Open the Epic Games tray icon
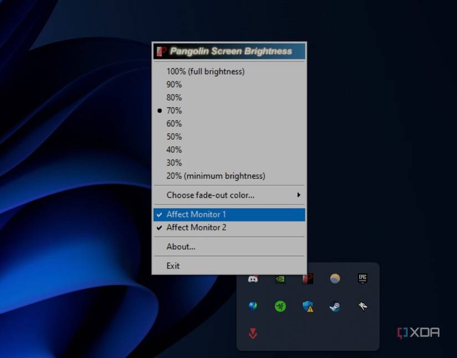Viewport: 457px width, 358px height. tap(363, 278)
